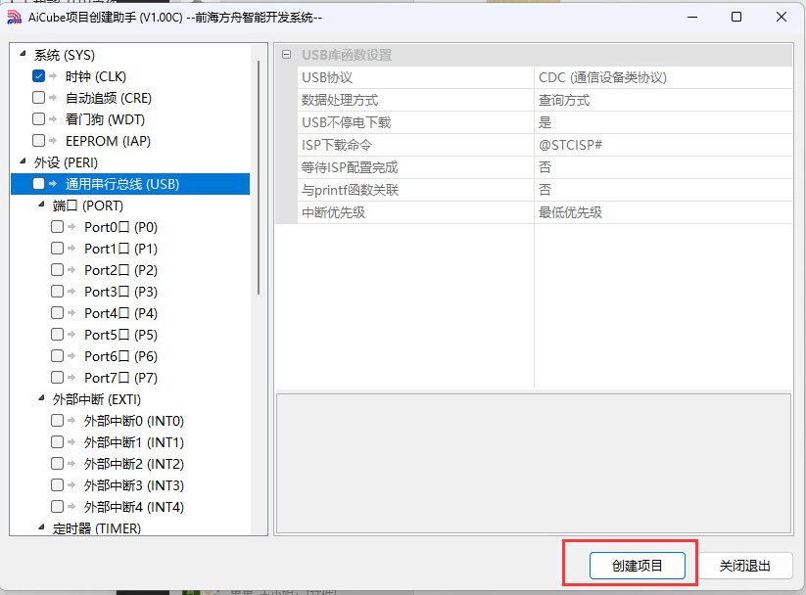The image size is (806, 595).
Task: Select the EEPROM (IAP) tree item
Action: [x=108, y=141]
